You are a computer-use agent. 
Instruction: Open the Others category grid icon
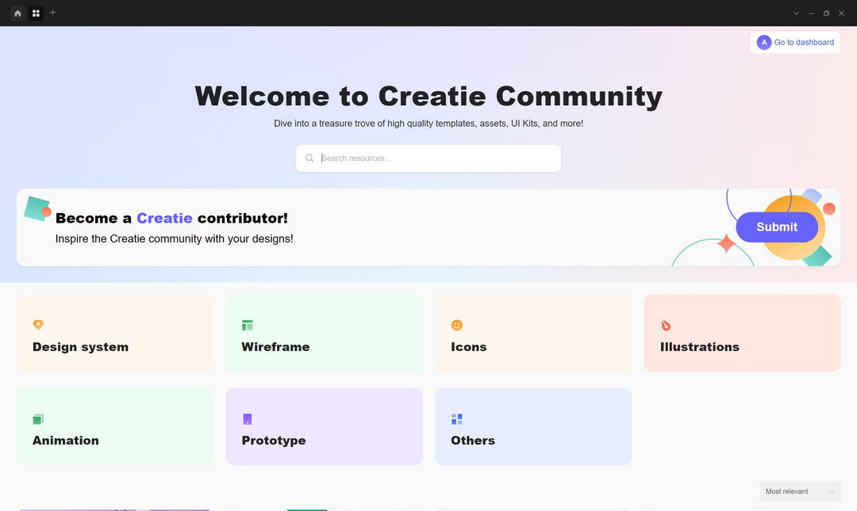pyautogui.click(x=457, y=418)
